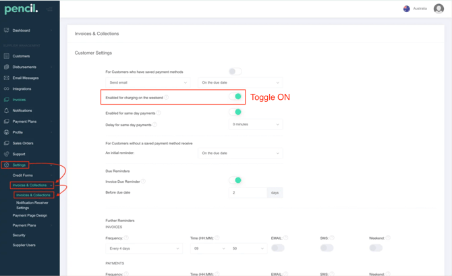452x276 pixels.
Task: Open Every 4 days frequency dropdown
Action: click(144, 248)
